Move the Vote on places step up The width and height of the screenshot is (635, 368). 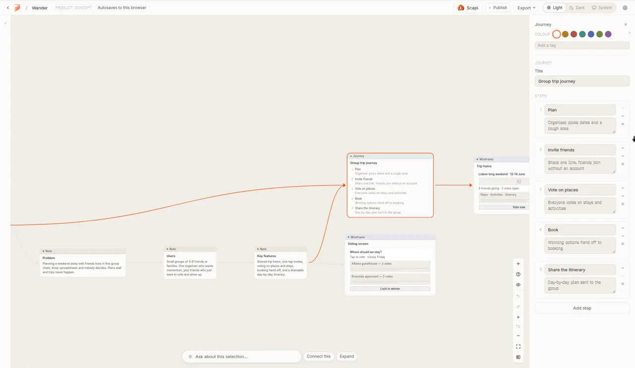tap(623, 188)
